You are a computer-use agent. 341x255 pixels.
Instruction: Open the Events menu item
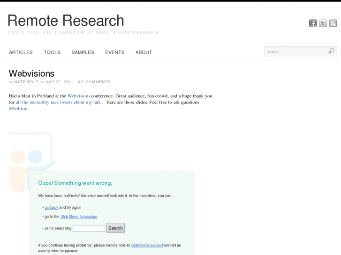tap(114, 52)
